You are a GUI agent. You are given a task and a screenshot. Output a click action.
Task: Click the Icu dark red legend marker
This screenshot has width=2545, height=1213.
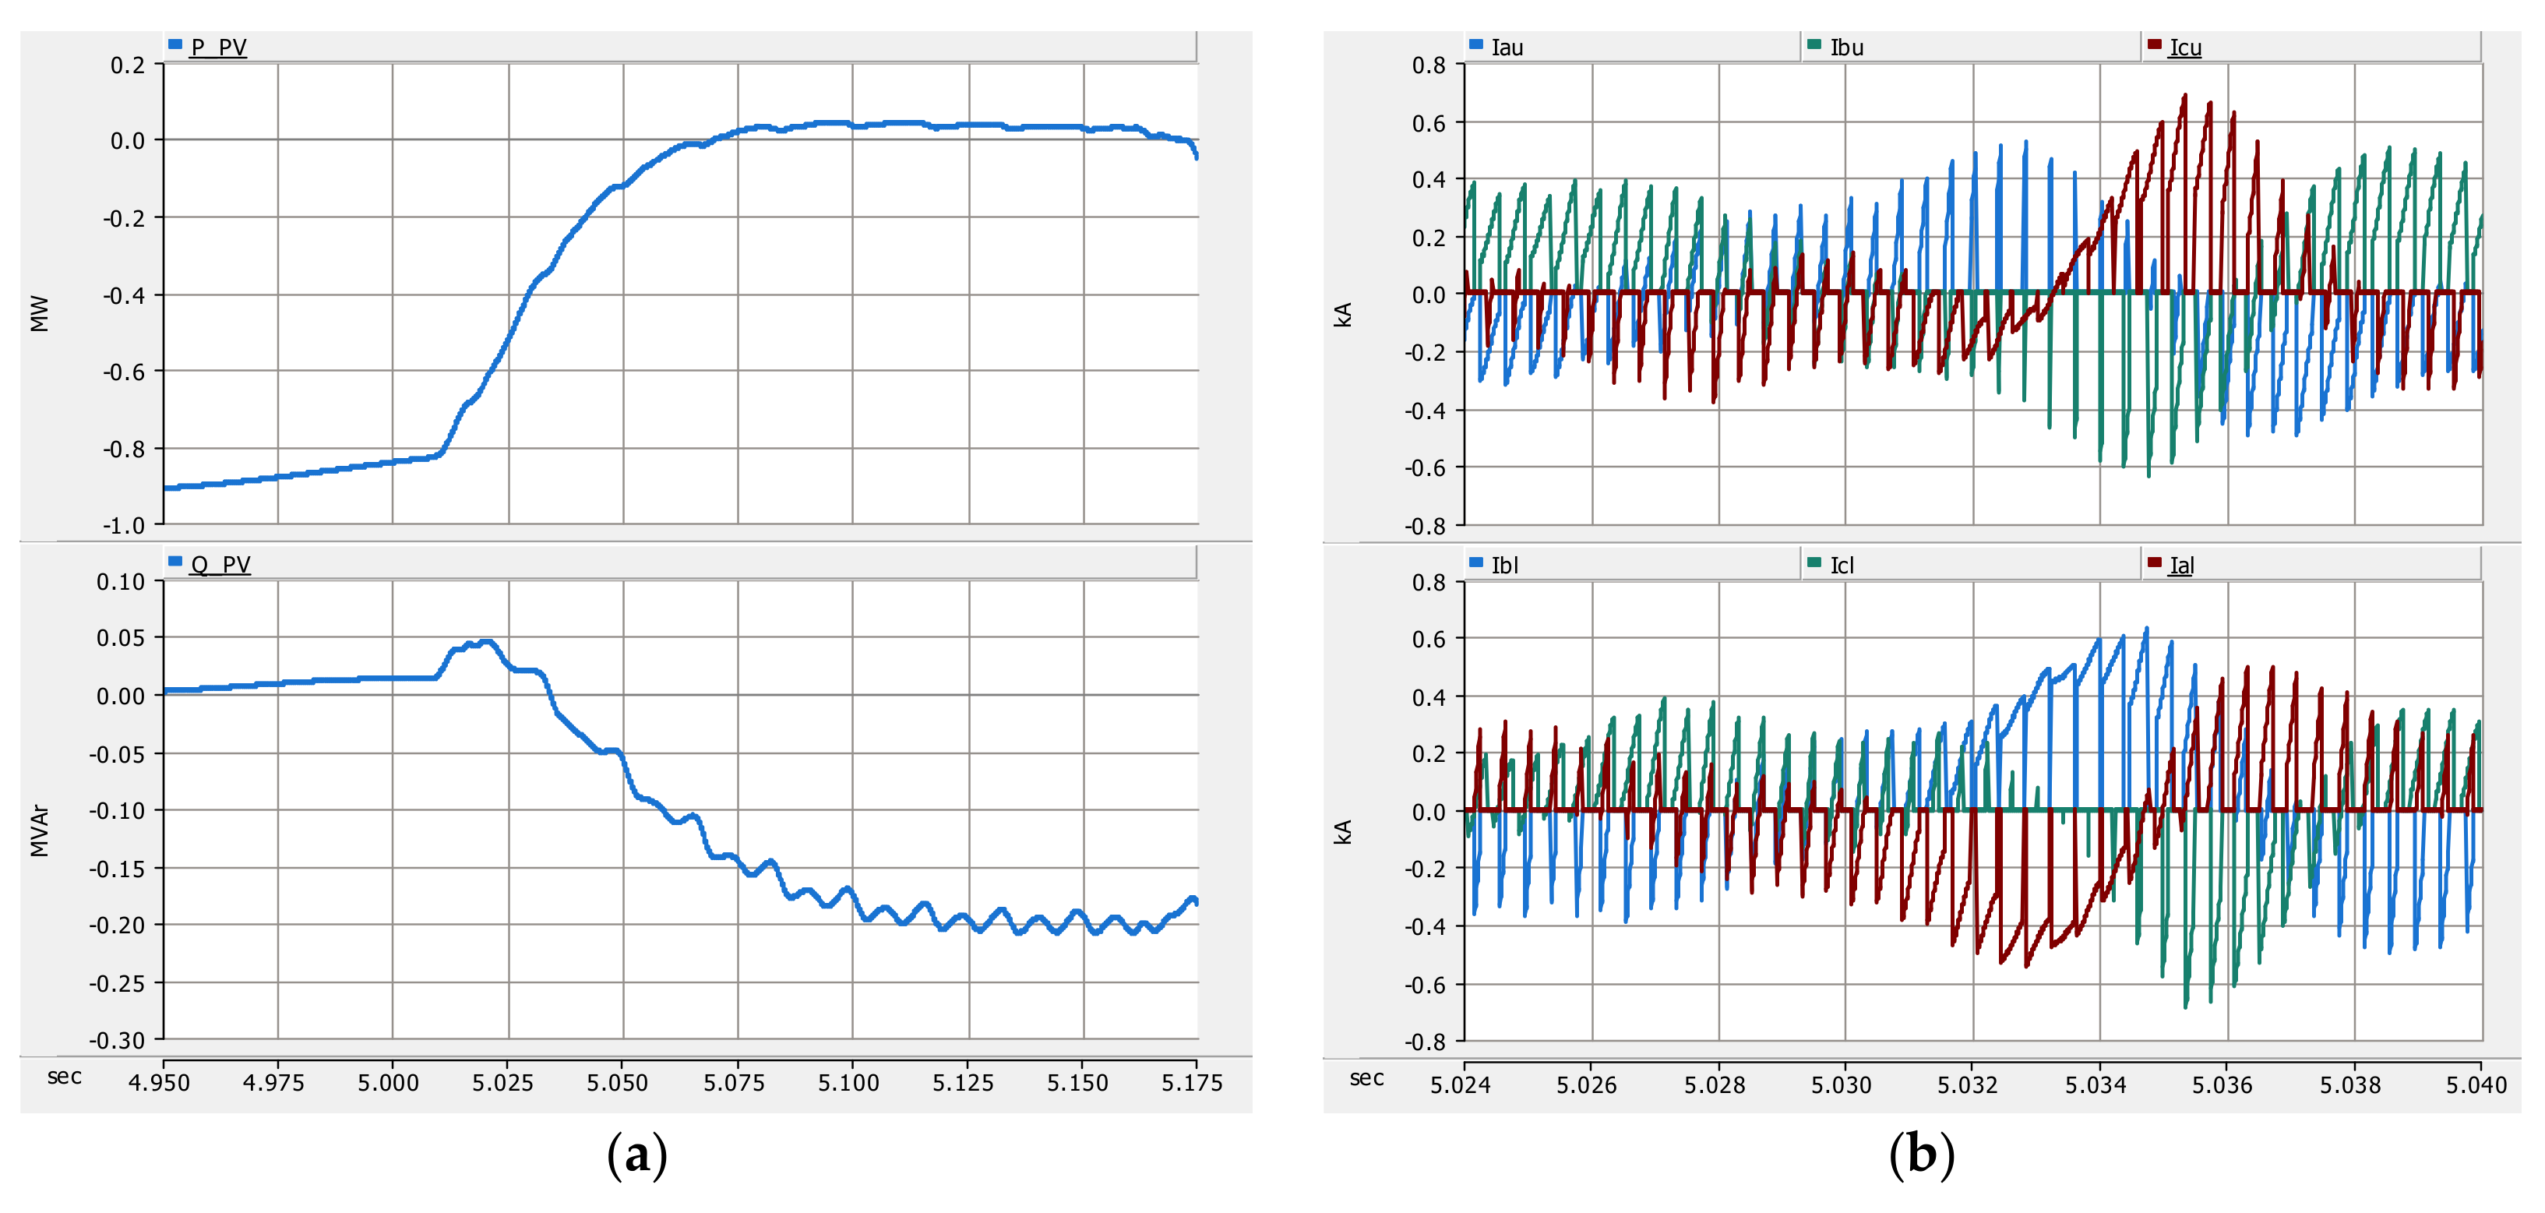tap(2154, 44)
